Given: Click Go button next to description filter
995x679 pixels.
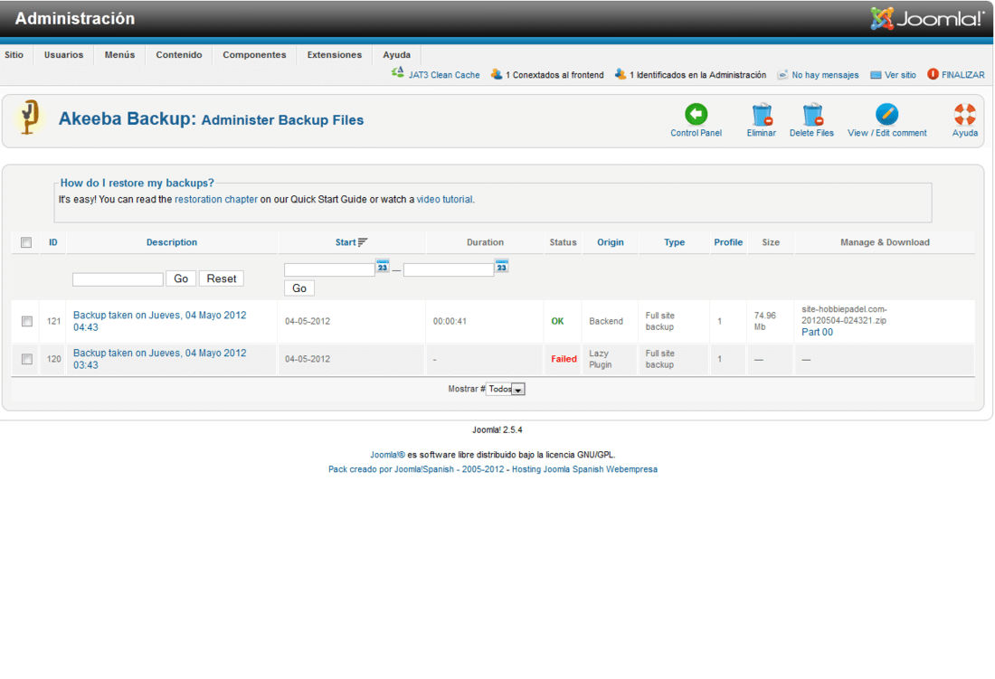Looking at the screenshot, I should point(181,279).
